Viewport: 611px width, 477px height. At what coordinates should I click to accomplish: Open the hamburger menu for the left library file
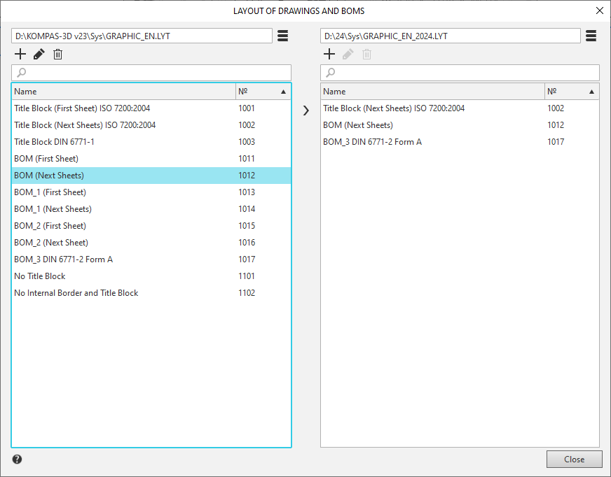[283, 36]
